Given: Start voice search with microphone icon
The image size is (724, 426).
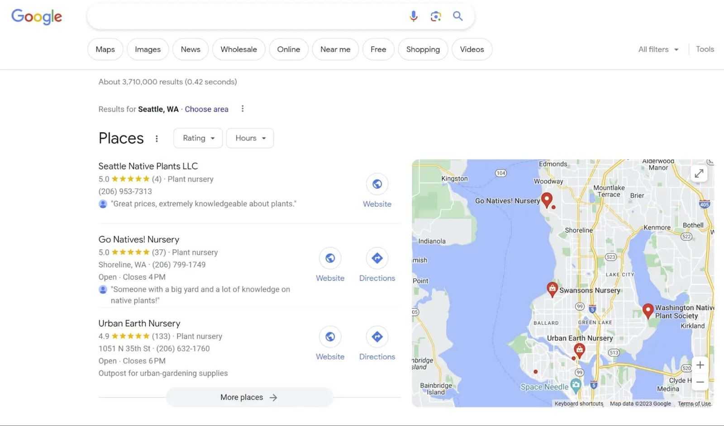Looking at the screenshot, I should click(x=414, y=17).
